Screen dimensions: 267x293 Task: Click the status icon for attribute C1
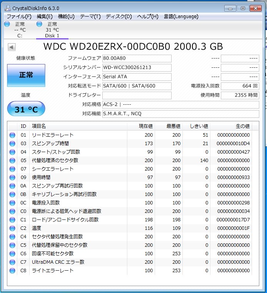pos(12,220)
